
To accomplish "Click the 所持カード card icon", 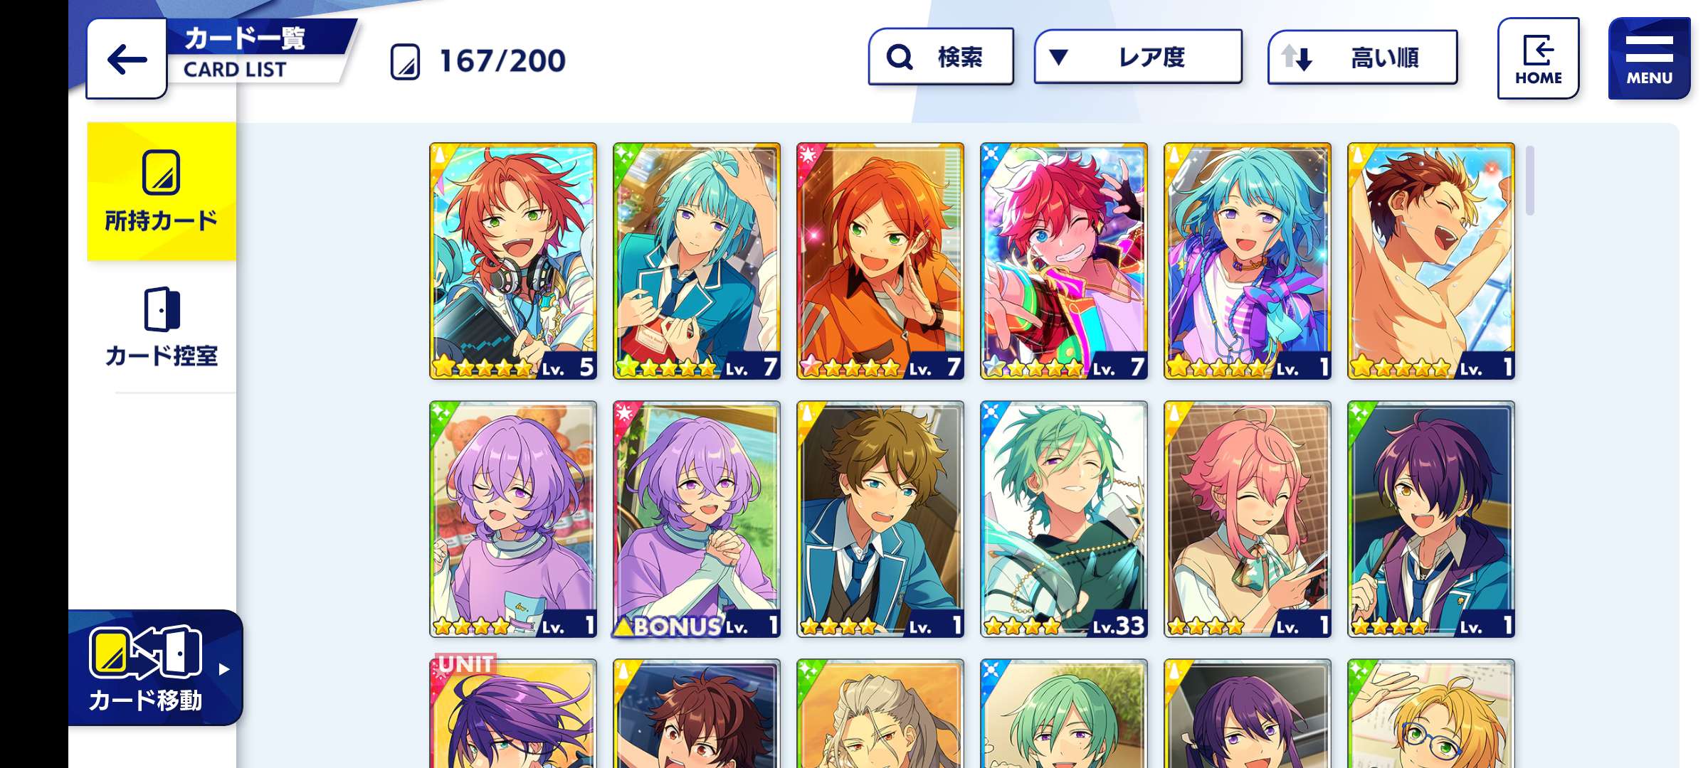I will pyautogui.click(x=161, y=172).
